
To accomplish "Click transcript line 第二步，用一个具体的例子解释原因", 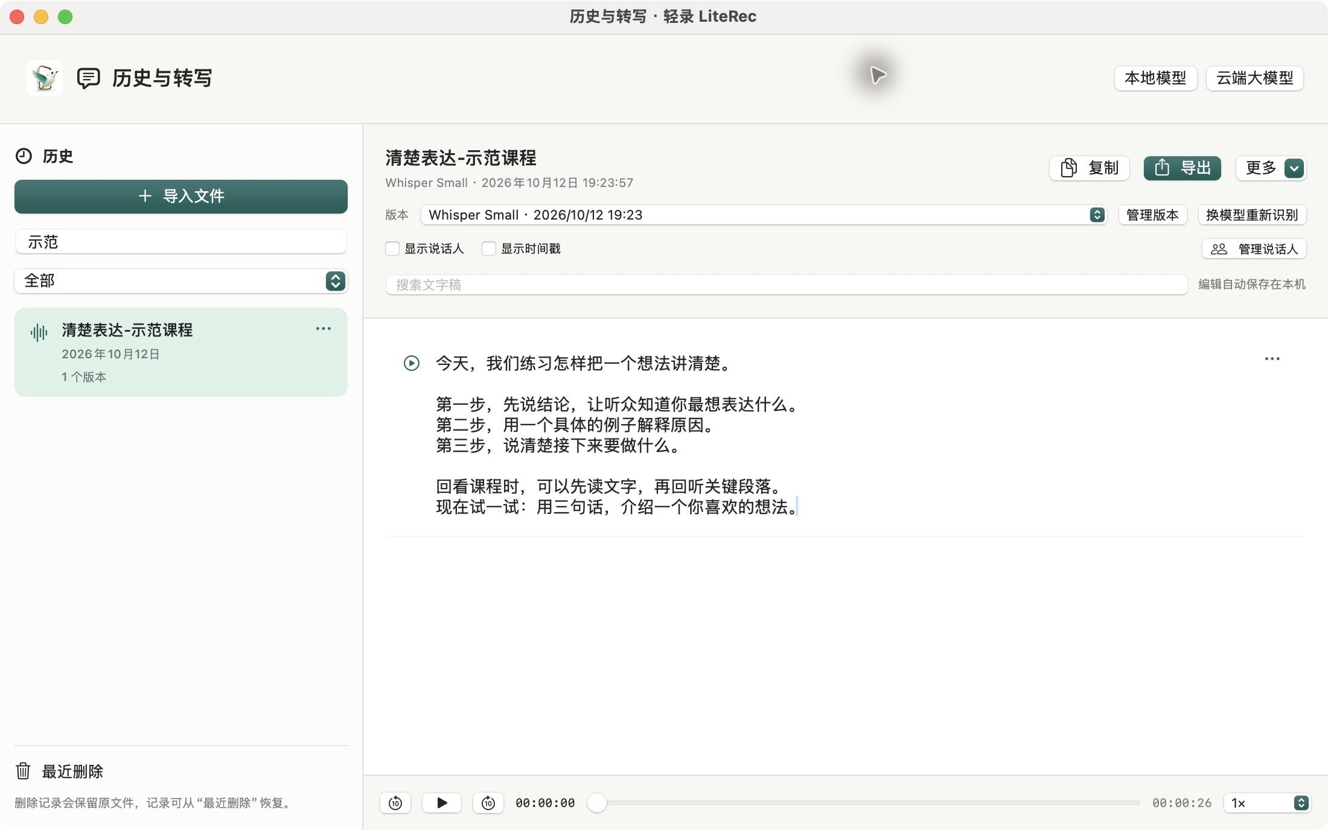I will click(575, 425).
